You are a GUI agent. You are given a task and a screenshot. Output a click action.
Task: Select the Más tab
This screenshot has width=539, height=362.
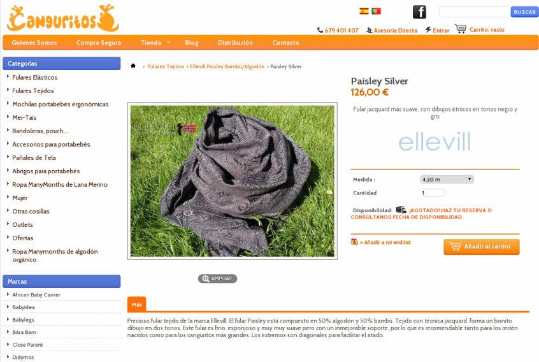coord(137,304)
